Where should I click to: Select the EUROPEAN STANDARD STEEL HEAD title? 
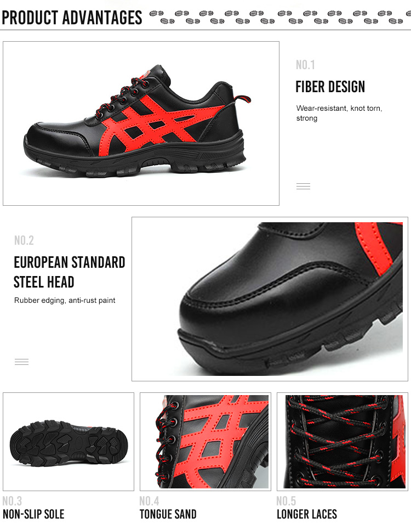click(x=70, y=272)
